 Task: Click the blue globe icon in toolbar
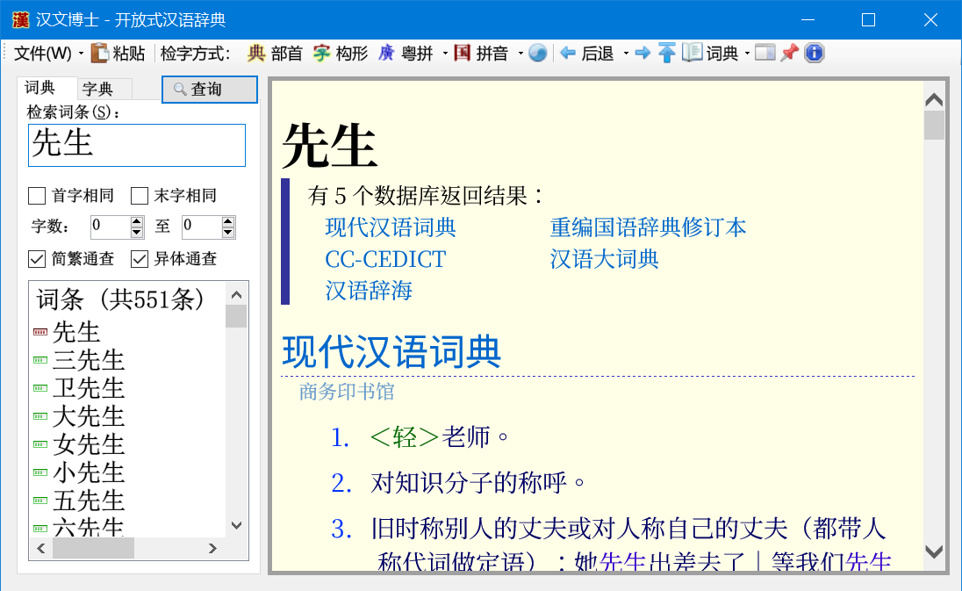click(537, 54)
